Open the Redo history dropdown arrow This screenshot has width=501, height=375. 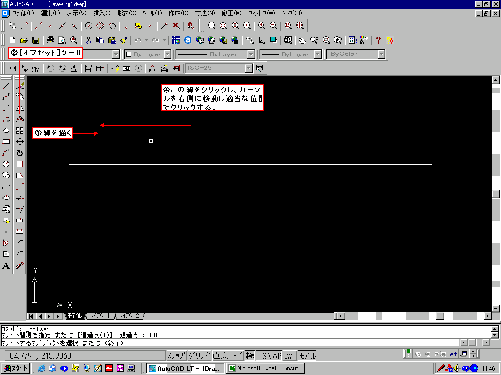[164, 40]
